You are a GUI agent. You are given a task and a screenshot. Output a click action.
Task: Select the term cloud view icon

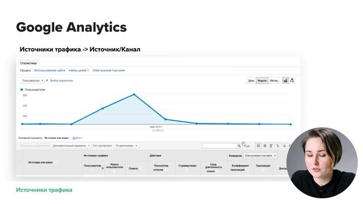284,146
